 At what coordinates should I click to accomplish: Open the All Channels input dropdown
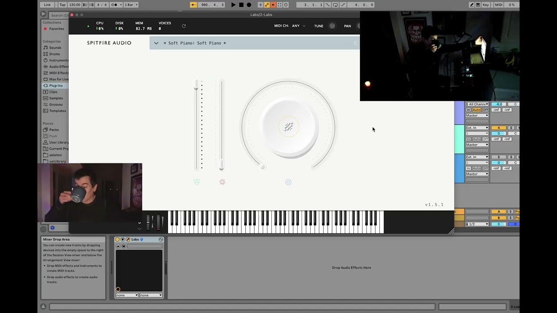[x=477, y=104]
